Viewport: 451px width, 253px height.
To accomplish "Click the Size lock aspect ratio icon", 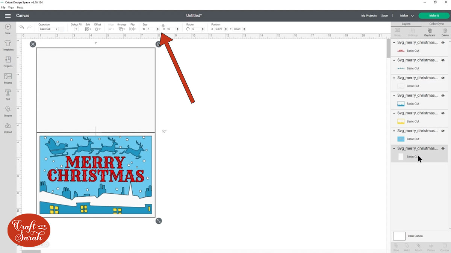I will 163,26.
